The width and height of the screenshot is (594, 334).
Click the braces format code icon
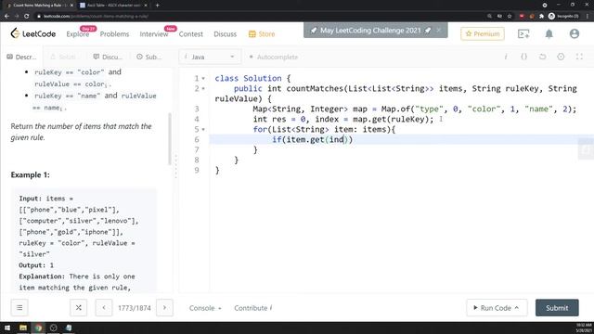pos(523,57)
